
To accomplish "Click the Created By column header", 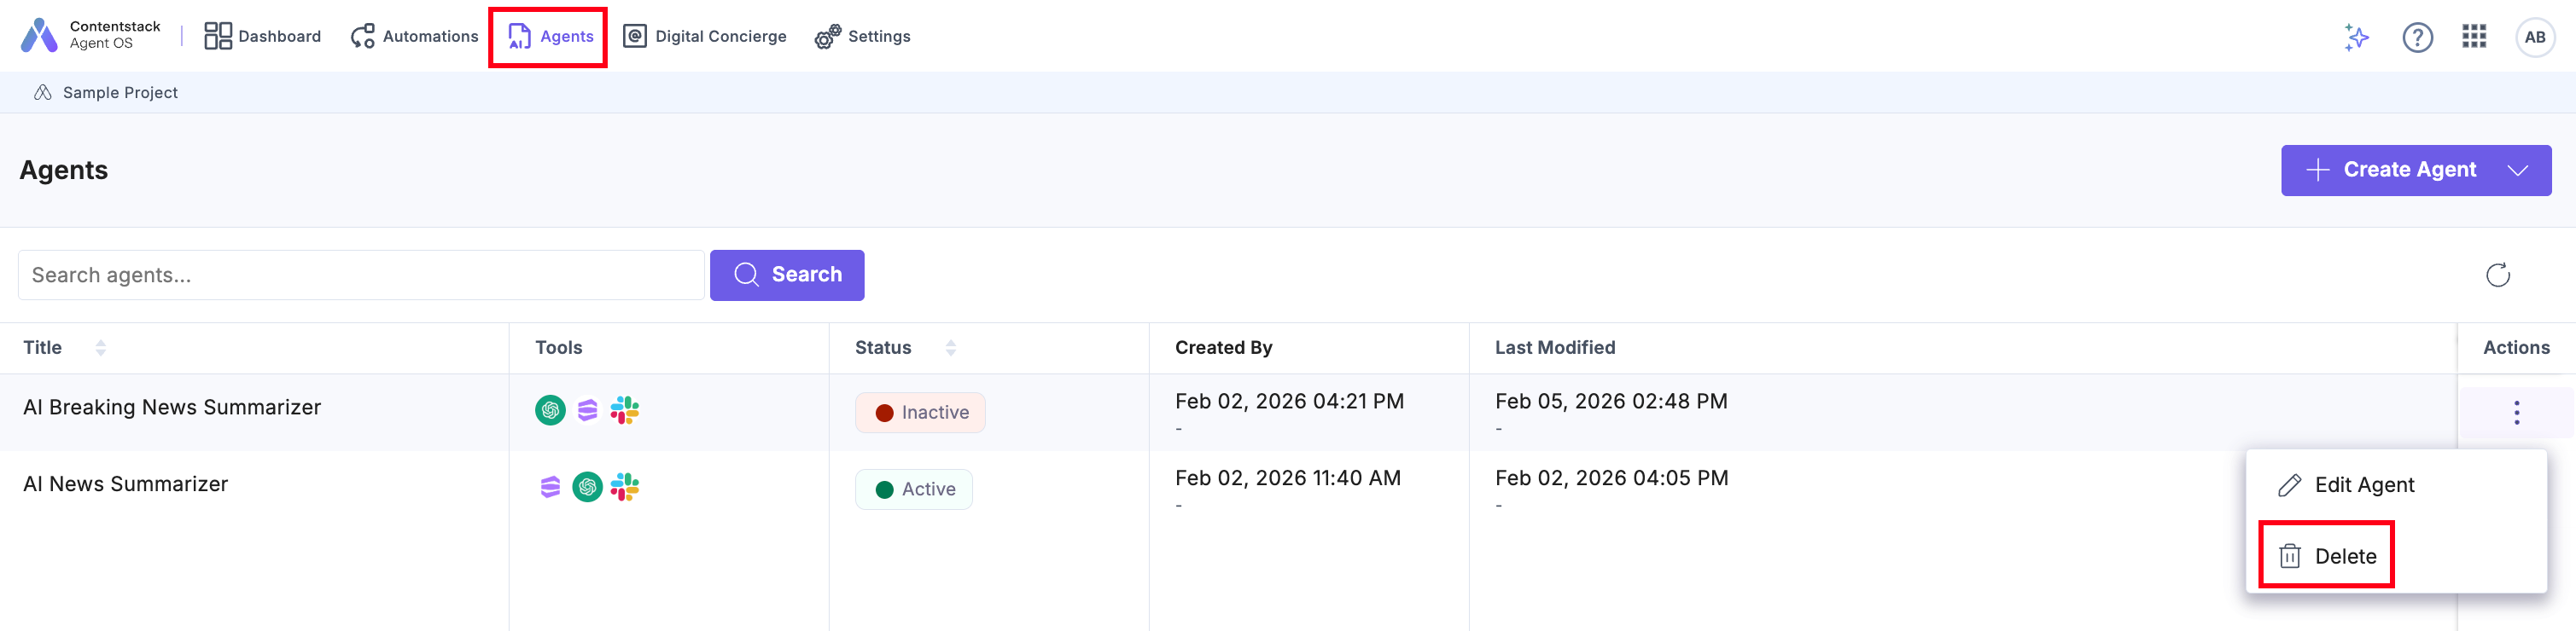I will point(1223,347).
